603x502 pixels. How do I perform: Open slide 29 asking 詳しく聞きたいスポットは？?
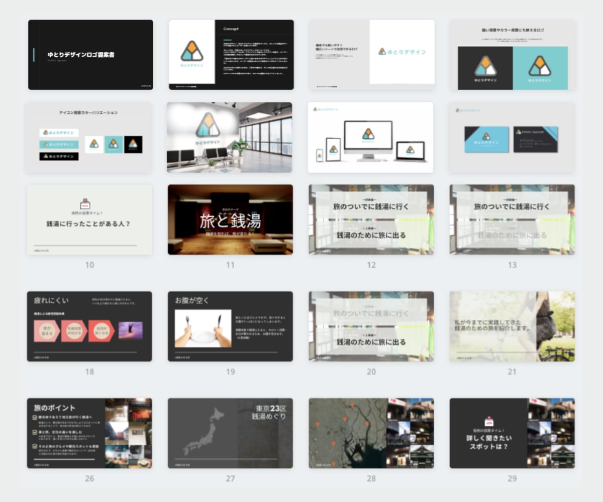512,433
